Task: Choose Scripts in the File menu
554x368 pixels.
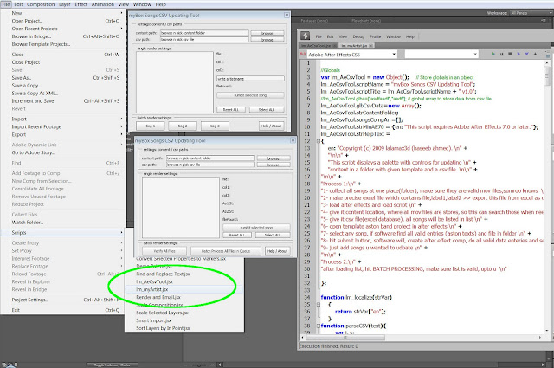Action: pyautogui.click(x=63, y=233)
